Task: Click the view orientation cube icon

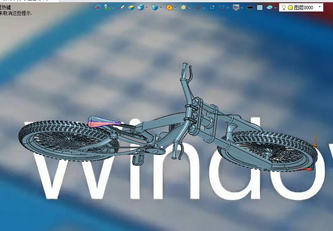Action: click(155, 7)
